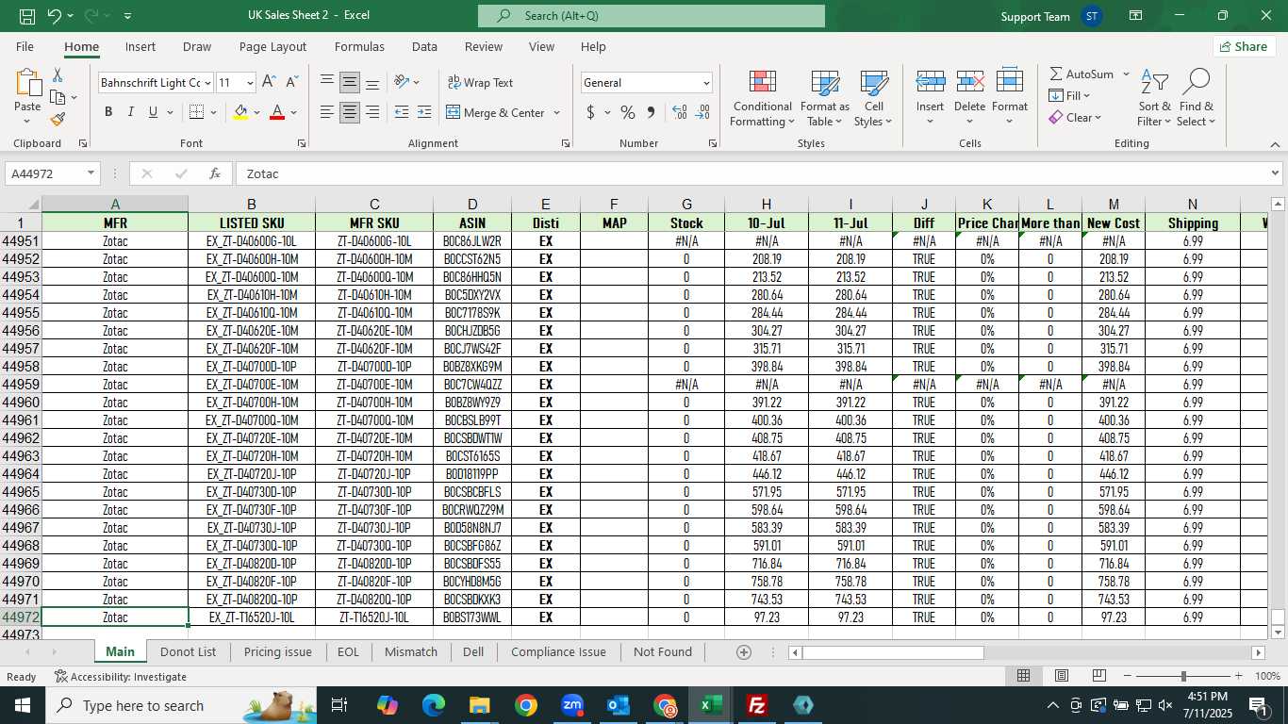This screenshot has height=724, width=1288.
Task: Click Decrease Decimal icon
Action: [x=702, y=112]
